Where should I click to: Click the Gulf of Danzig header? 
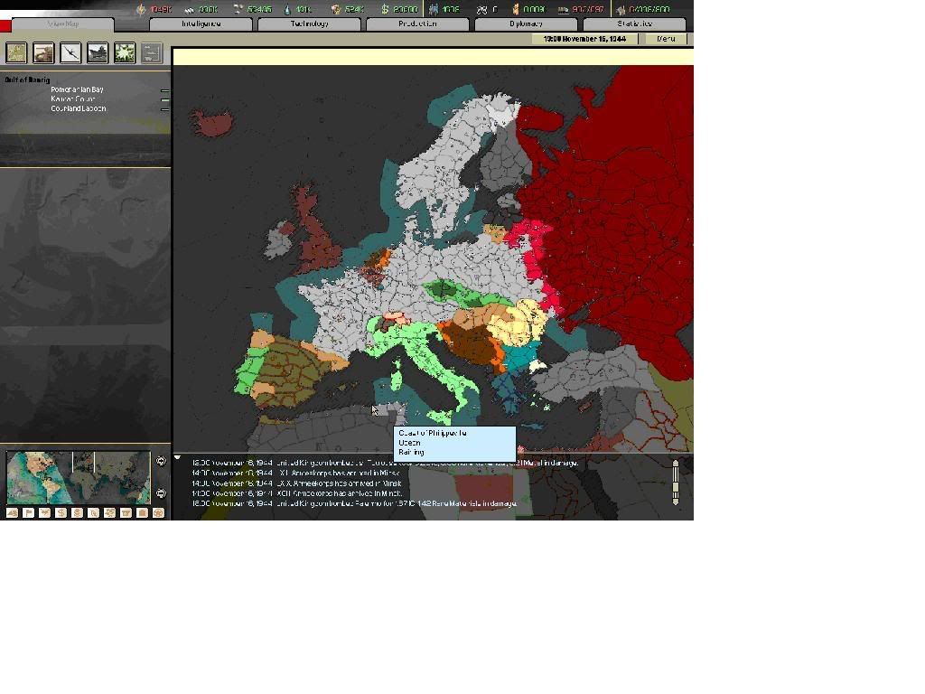[x=27, y=80]
